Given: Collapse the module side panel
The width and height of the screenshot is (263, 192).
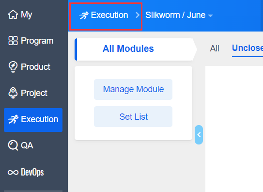Looking at the screenshot, I should click(199, 135).
